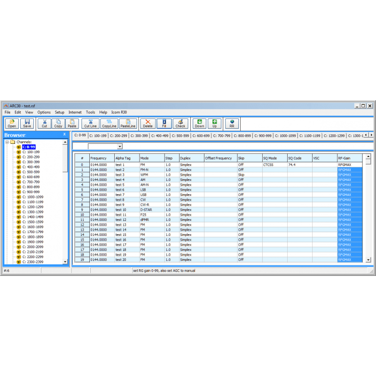Click the Paste toolbar icon
This screenshot has height=376, width=376.
coord(72,124)
